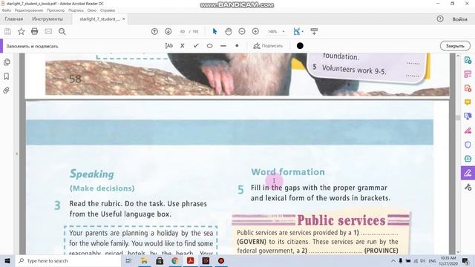The width and height of the screenshot is (475, 267).
Task: Select the checkmark fill tool
Action: click(x=196, y=46)
